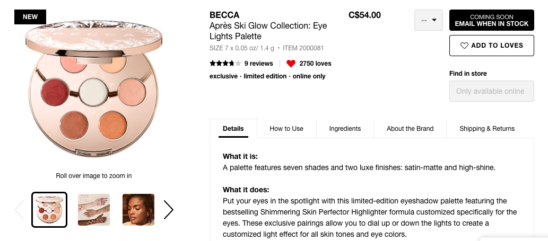
Task: Click the red heart loves icon
Action: point(291,64)
